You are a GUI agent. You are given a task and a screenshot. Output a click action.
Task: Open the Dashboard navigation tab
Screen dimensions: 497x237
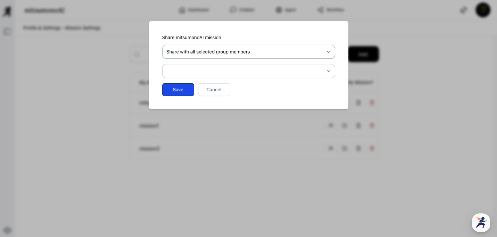(194, 10)
